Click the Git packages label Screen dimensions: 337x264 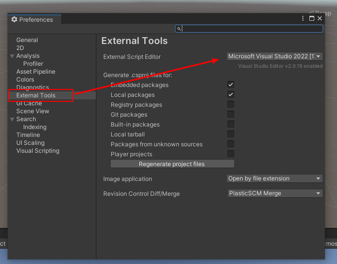(x=129, y=115)
